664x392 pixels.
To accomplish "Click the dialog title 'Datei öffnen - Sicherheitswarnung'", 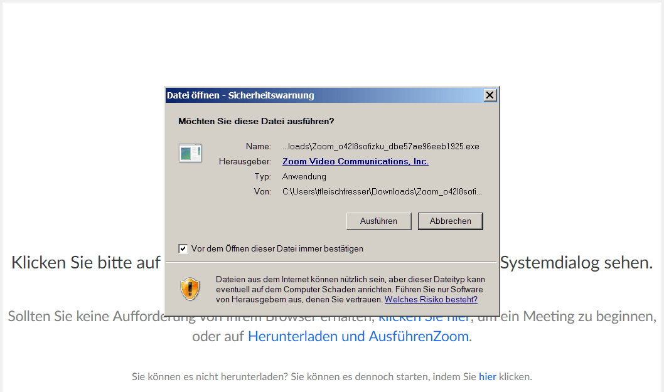I will (x=240, y=95).
